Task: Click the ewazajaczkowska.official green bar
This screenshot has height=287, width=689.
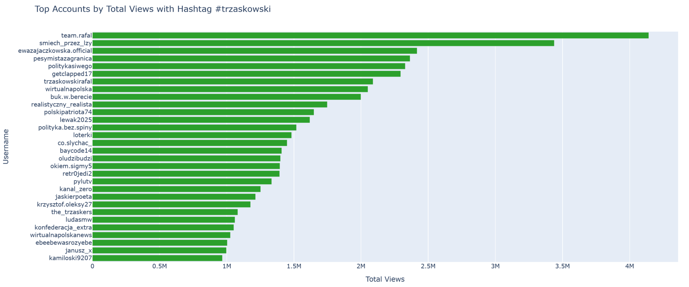Action: (x=254, y=51)
